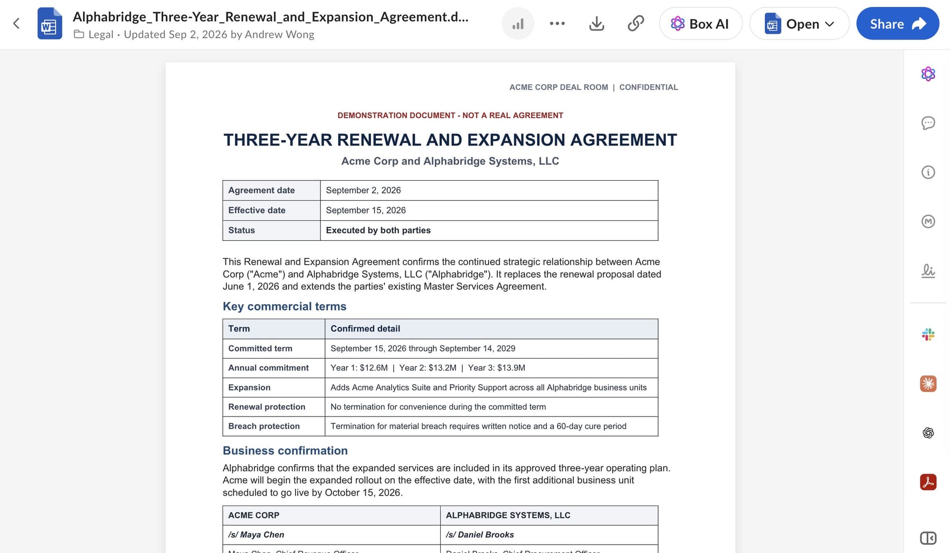
Task: Open the three-dot more options menu
Action: coord(557,24)
